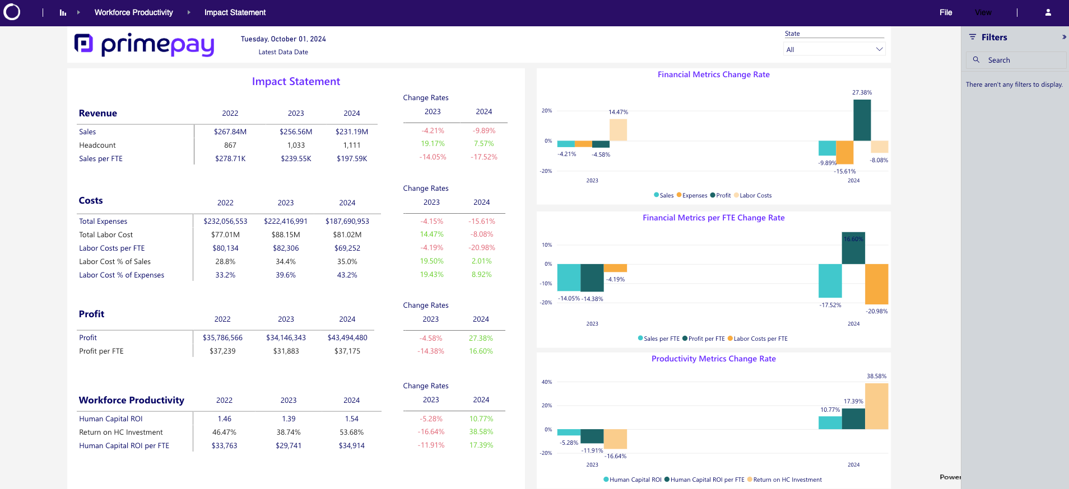
Task: Select the Labor Costs per FTE row label
Action: (112, 248)
